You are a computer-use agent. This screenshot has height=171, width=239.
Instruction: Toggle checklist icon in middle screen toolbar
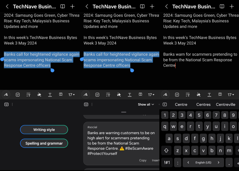[x=98, y=95]
